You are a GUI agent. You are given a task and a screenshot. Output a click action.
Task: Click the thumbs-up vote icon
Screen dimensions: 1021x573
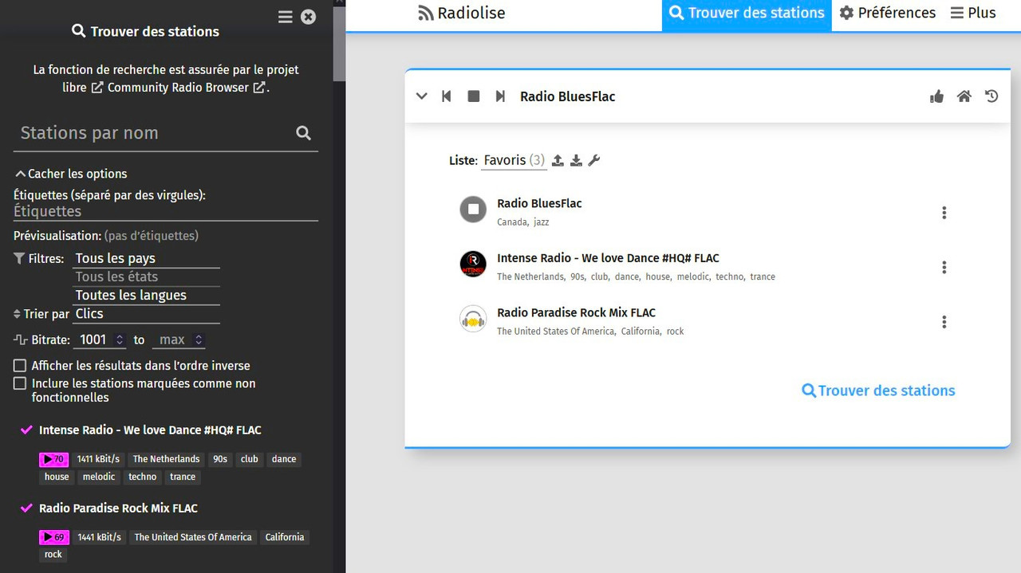point(936,96)
